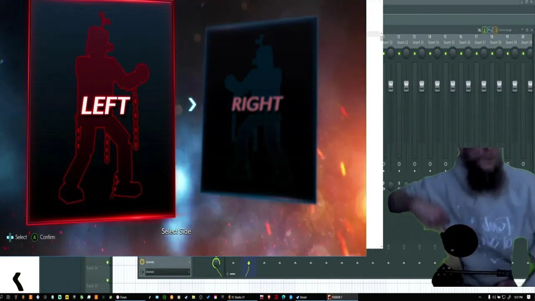Mute the Insert 14 track via green LED

(x=430, y=54)
